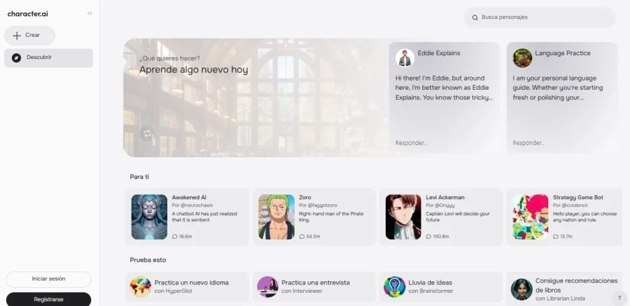This screenshot has height=306, width=630.
Task: Open the help question mark button
Action: 619,298
